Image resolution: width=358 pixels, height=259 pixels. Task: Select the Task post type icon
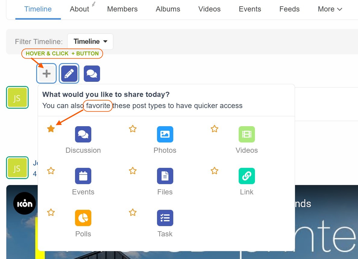[165, 218]
